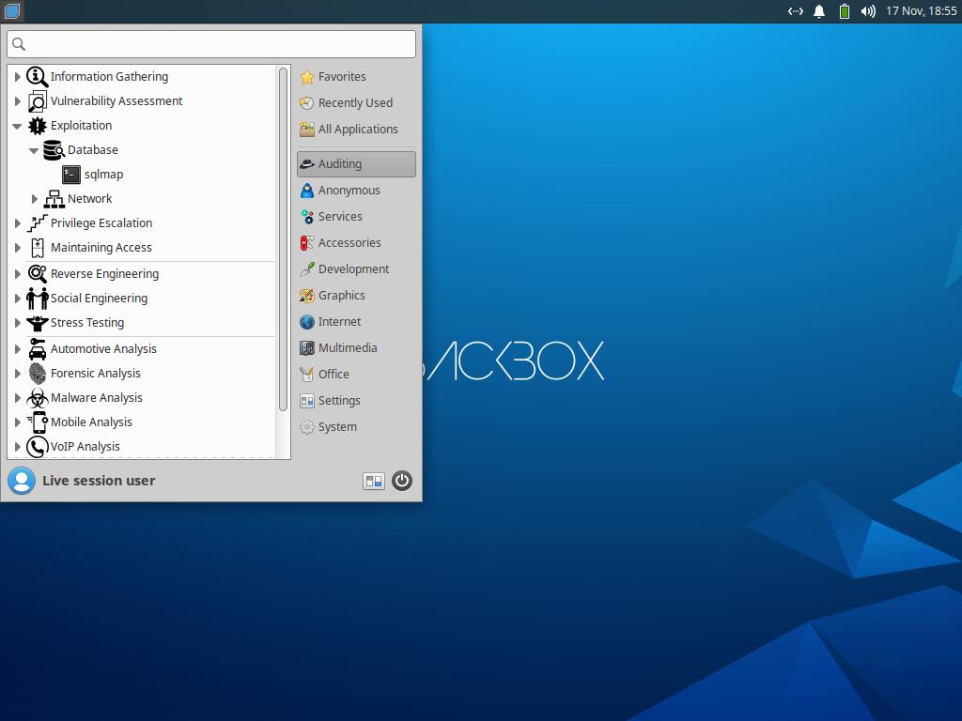
Task: Open the Office category
Action: tap(356, 375)
